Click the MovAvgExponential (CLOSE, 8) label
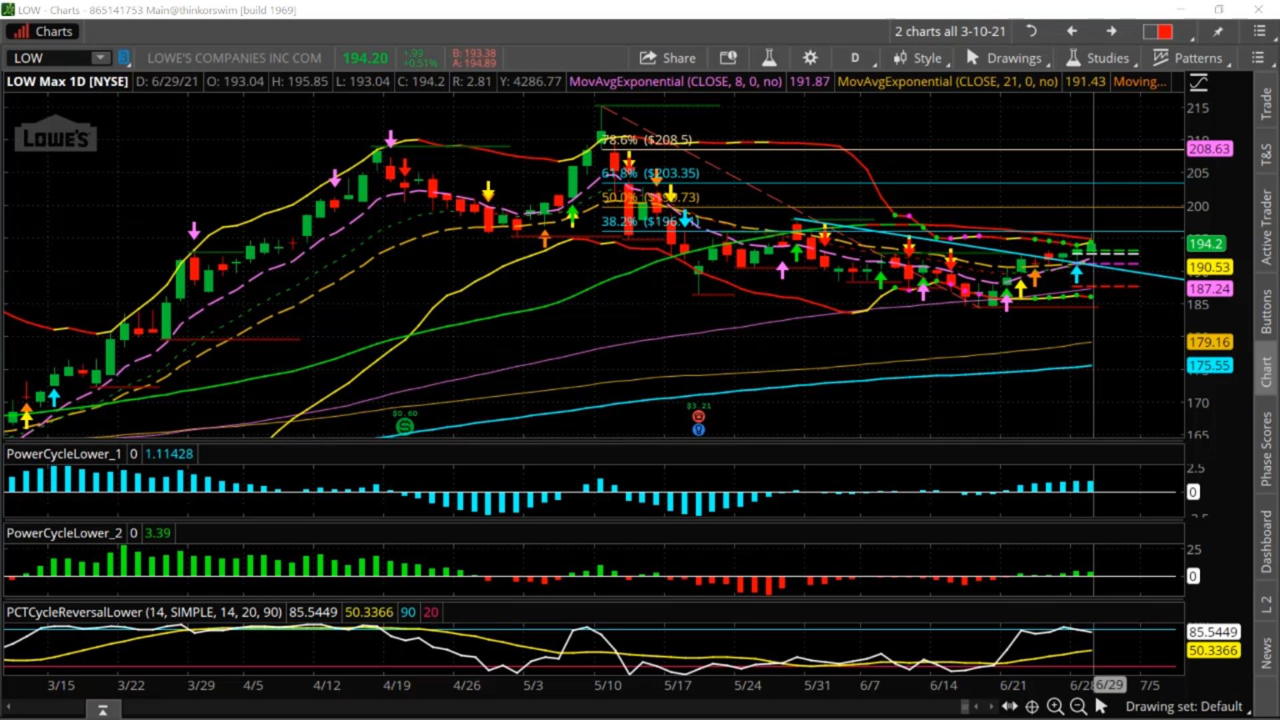Screen dimensions: 1280x720 675,81
